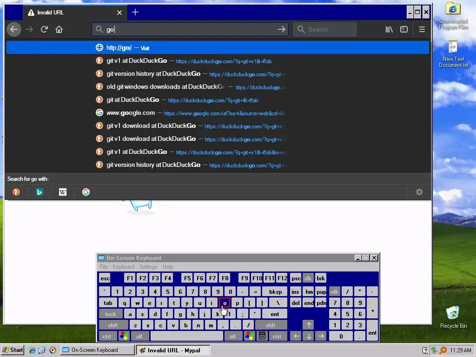476x357 pixels.
Task: Click the left arrow key on On-Screen Keyboard
Action: (296, 336)
